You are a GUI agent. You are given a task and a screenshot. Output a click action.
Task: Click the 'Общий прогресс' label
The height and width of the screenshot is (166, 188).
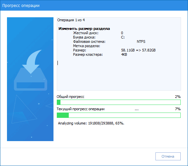(x=70, y=97)
